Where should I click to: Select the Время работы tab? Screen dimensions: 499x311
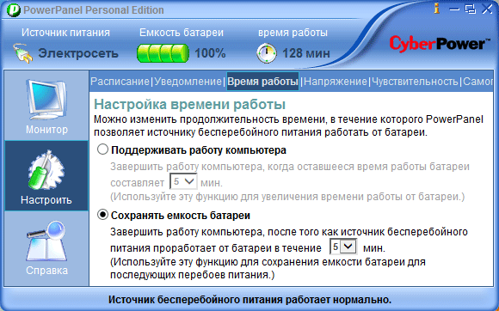pyautogui.click(x=262, y=82)
